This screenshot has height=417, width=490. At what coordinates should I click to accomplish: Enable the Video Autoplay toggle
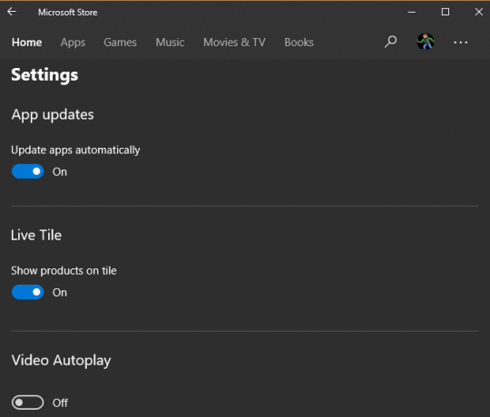click(x=27, y=402)
